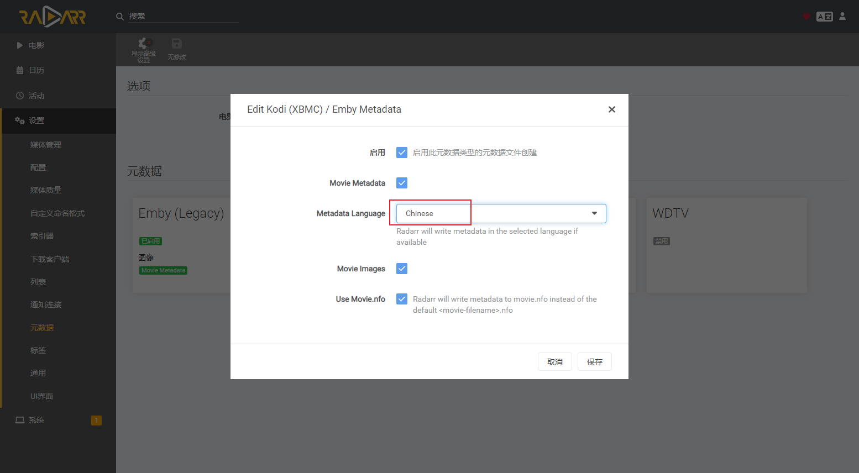
Task: Click the red heart donate icon
Action: [806, 17]
